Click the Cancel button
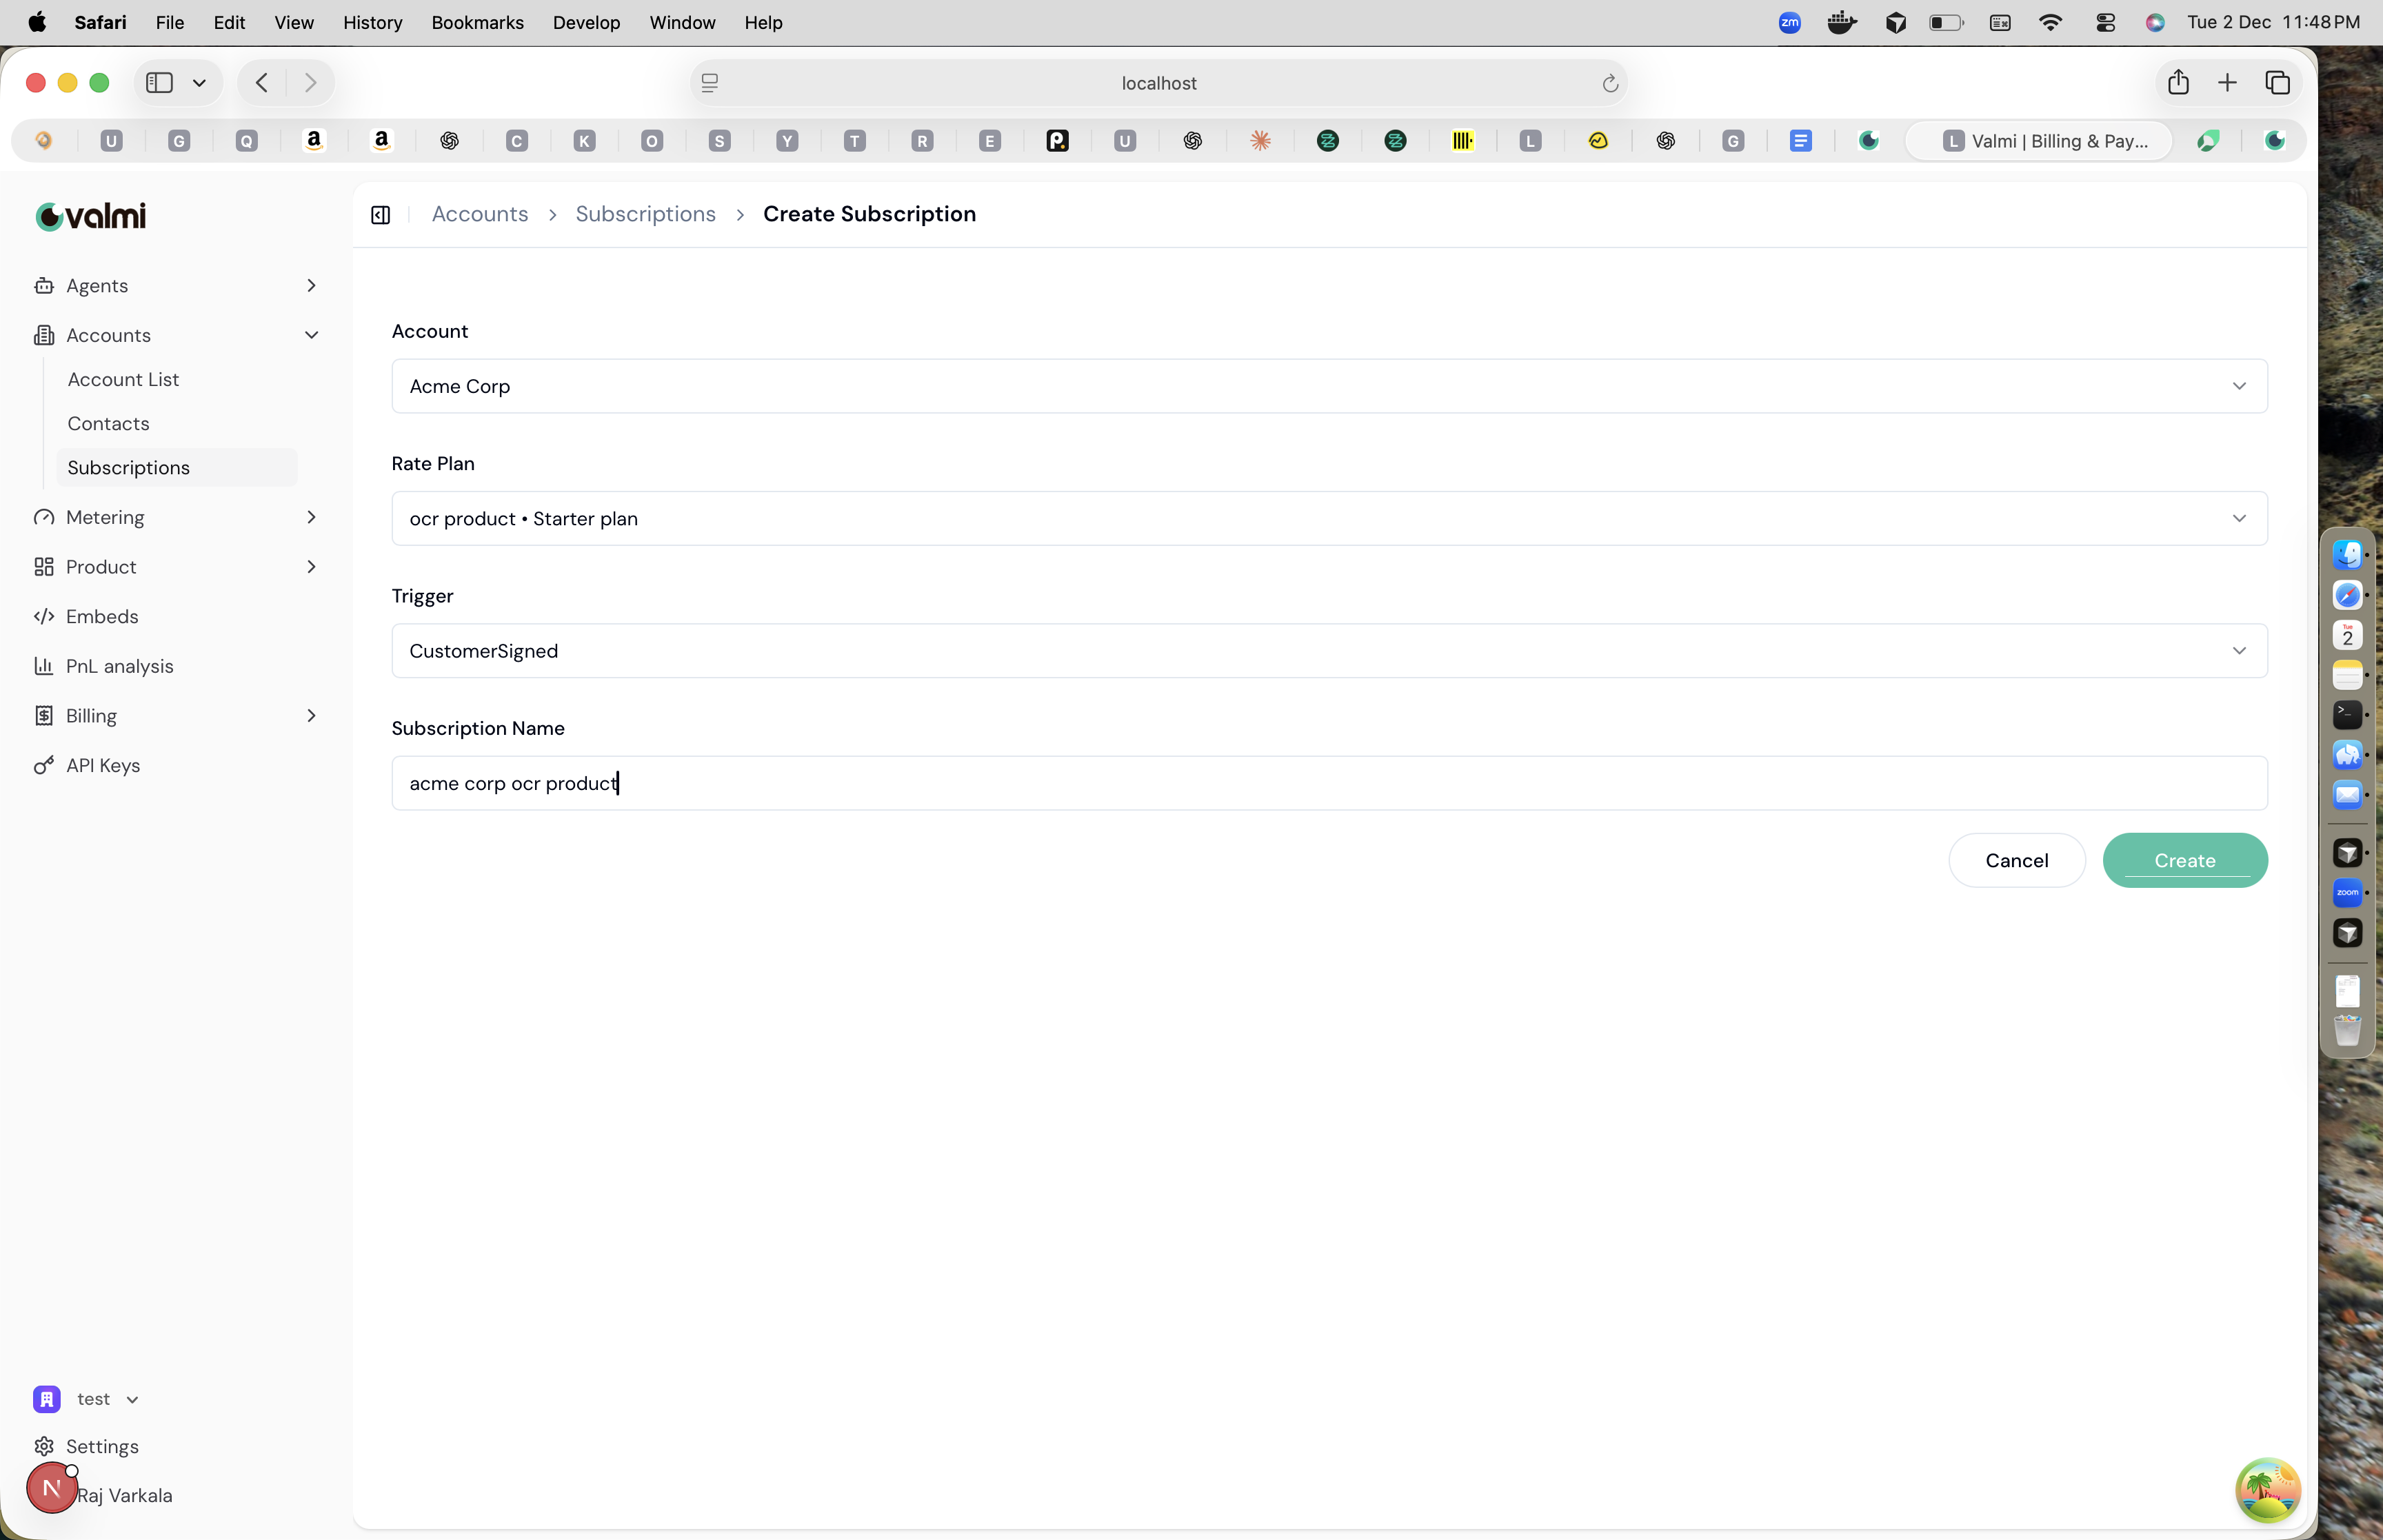Image resolution: width=2383 pixels, height=1540 pixels. (2015, 860)
